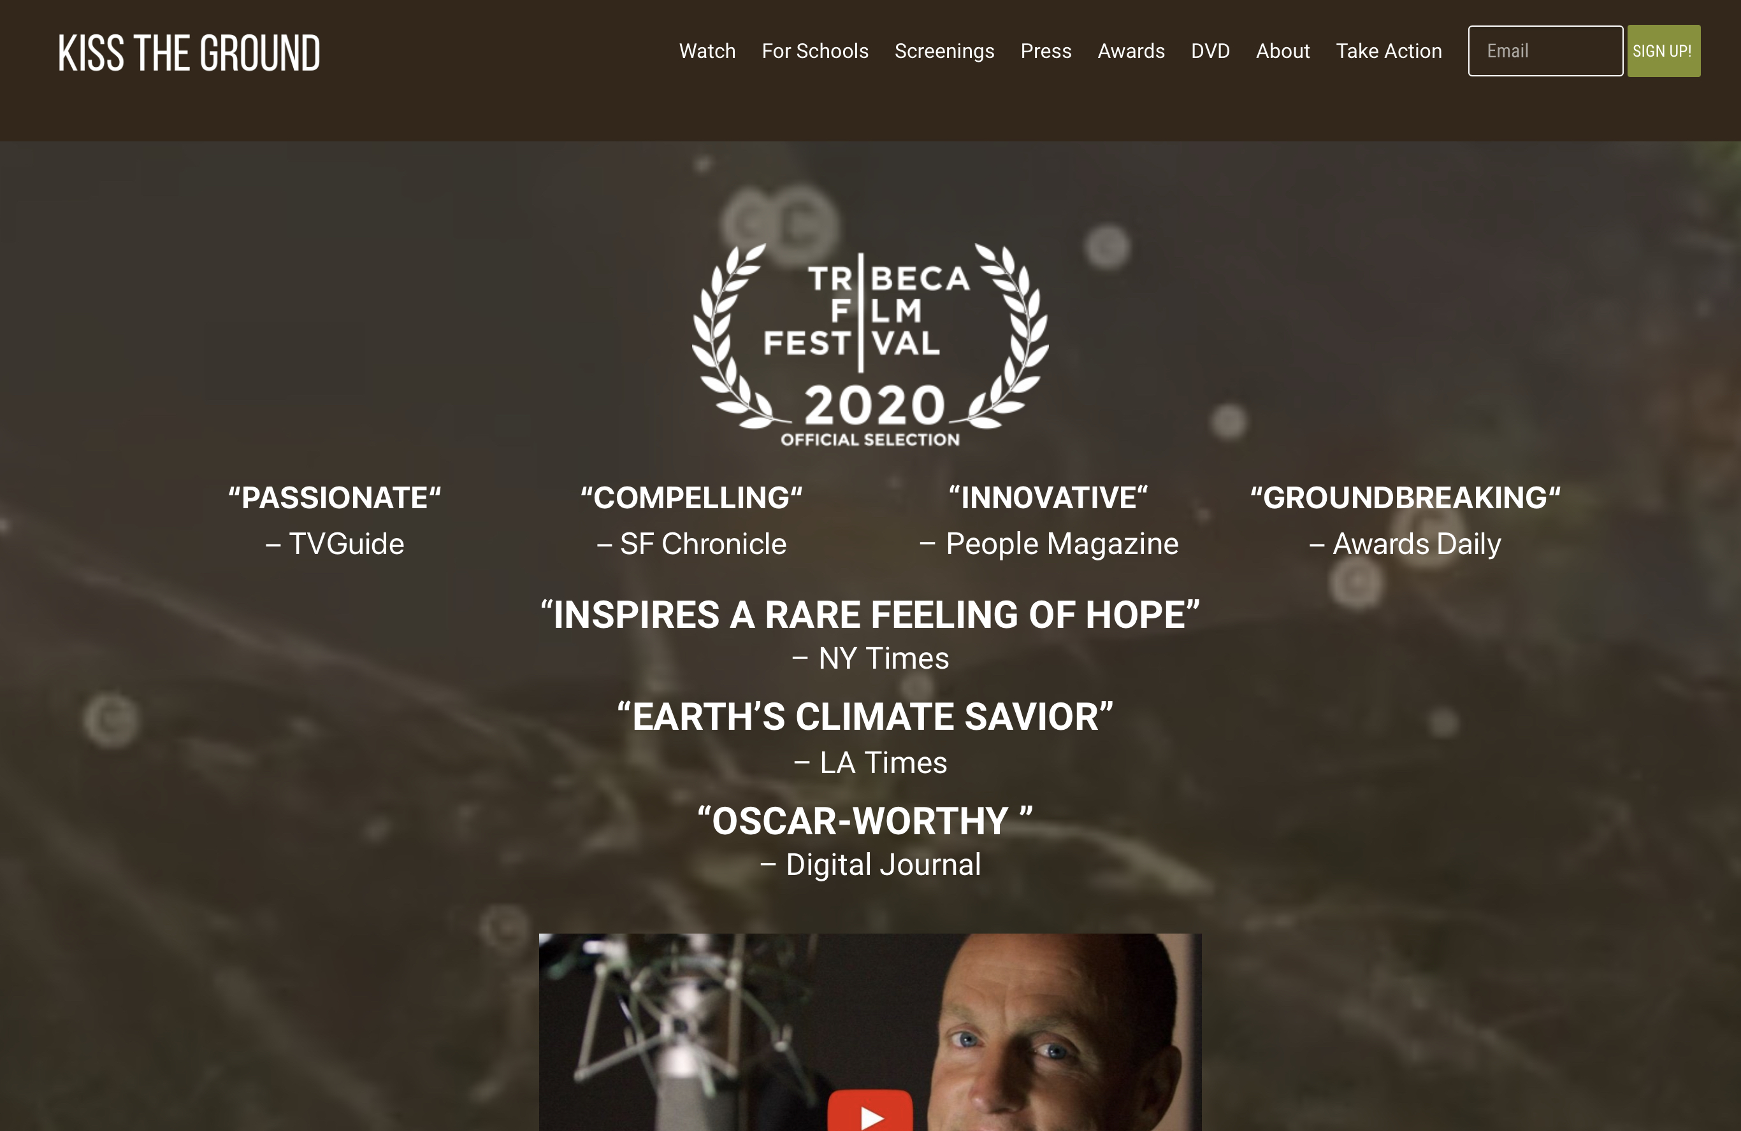Open the Awards page link
The height and width of the screenshot is (1131, 1741).
coord(1131,51)
